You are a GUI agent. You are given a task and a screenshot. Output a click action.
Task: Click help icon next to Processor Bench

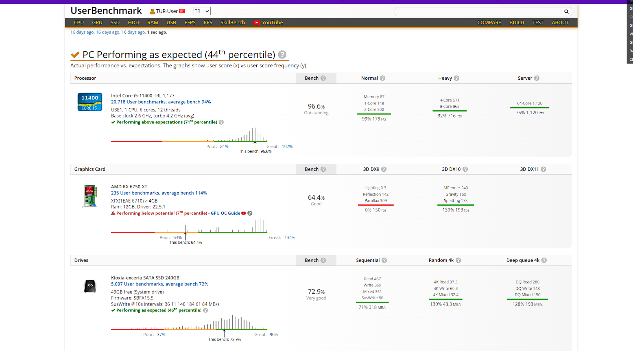click(323, 78)
